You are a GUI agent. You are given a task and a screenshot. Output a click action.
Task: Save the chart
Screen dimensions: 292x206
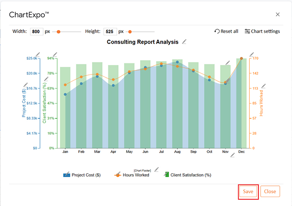tap(248, 191)
